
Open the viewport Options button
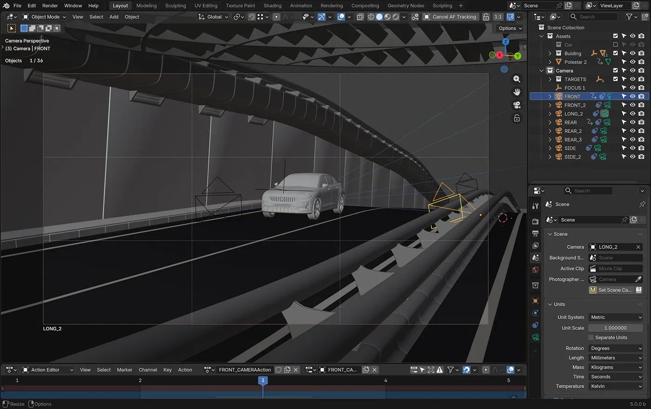point(510,28)
